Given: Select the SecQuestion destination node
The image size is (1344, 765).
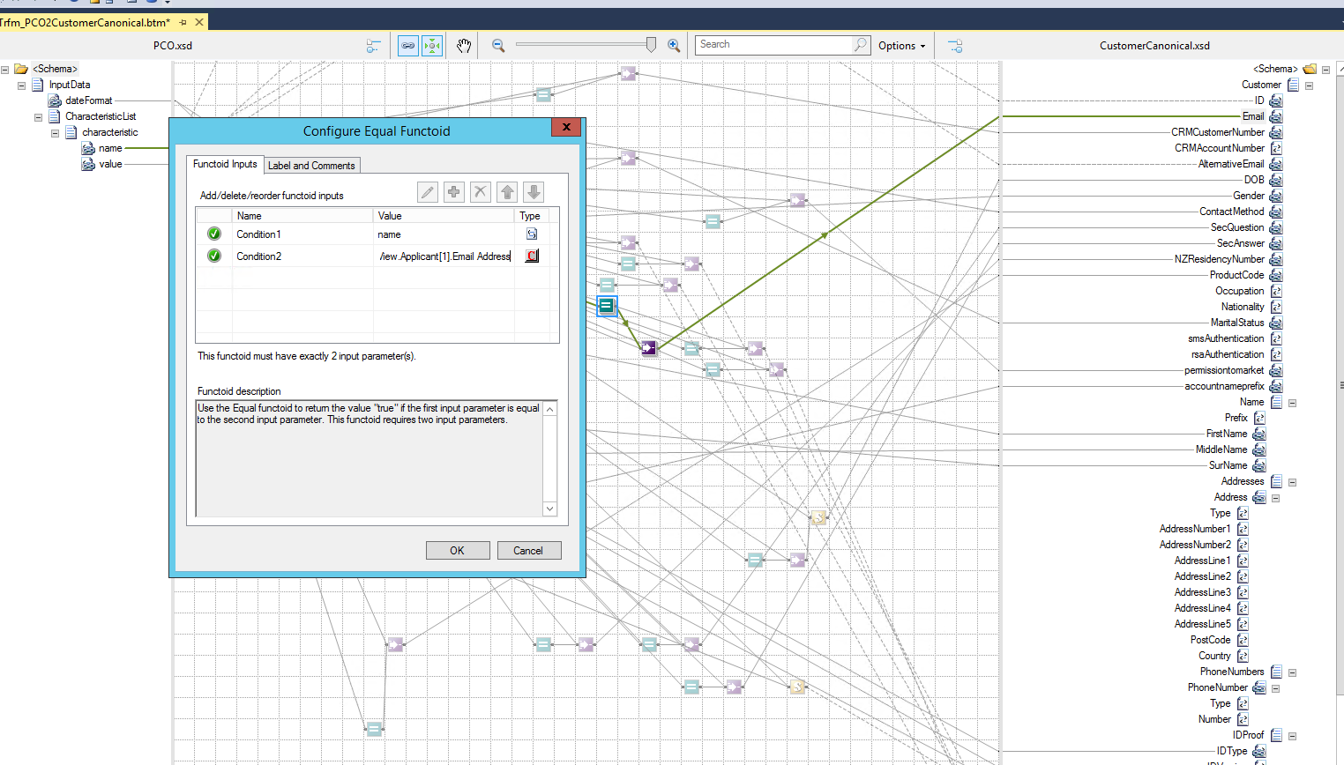Looking at the screenshot, I should click(x=1237, y=227).
